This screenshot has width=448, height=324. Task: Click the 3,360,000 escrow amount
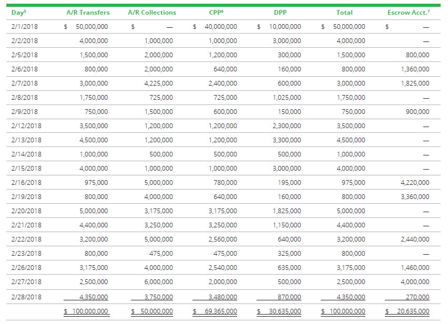[415, 196]
